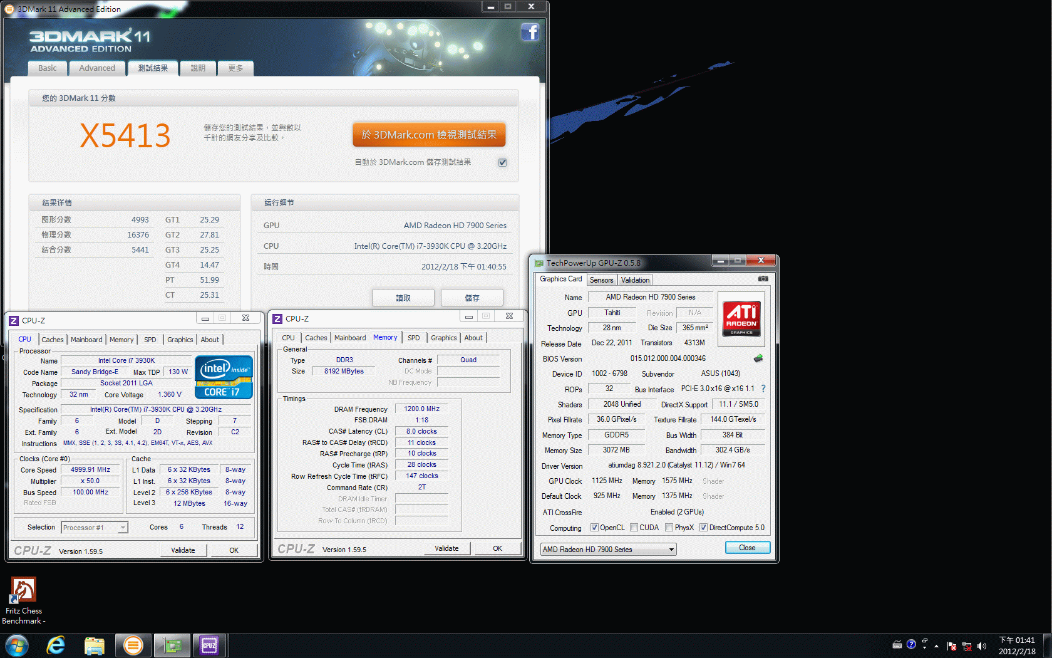Click the network tray icon

pyautogui.click(x=967, y=645)
